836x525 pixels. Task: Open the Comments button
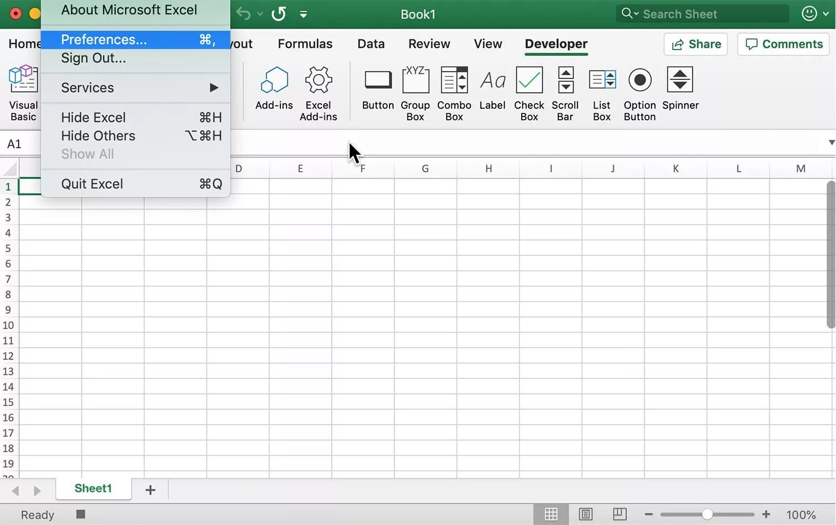point(784,44)
